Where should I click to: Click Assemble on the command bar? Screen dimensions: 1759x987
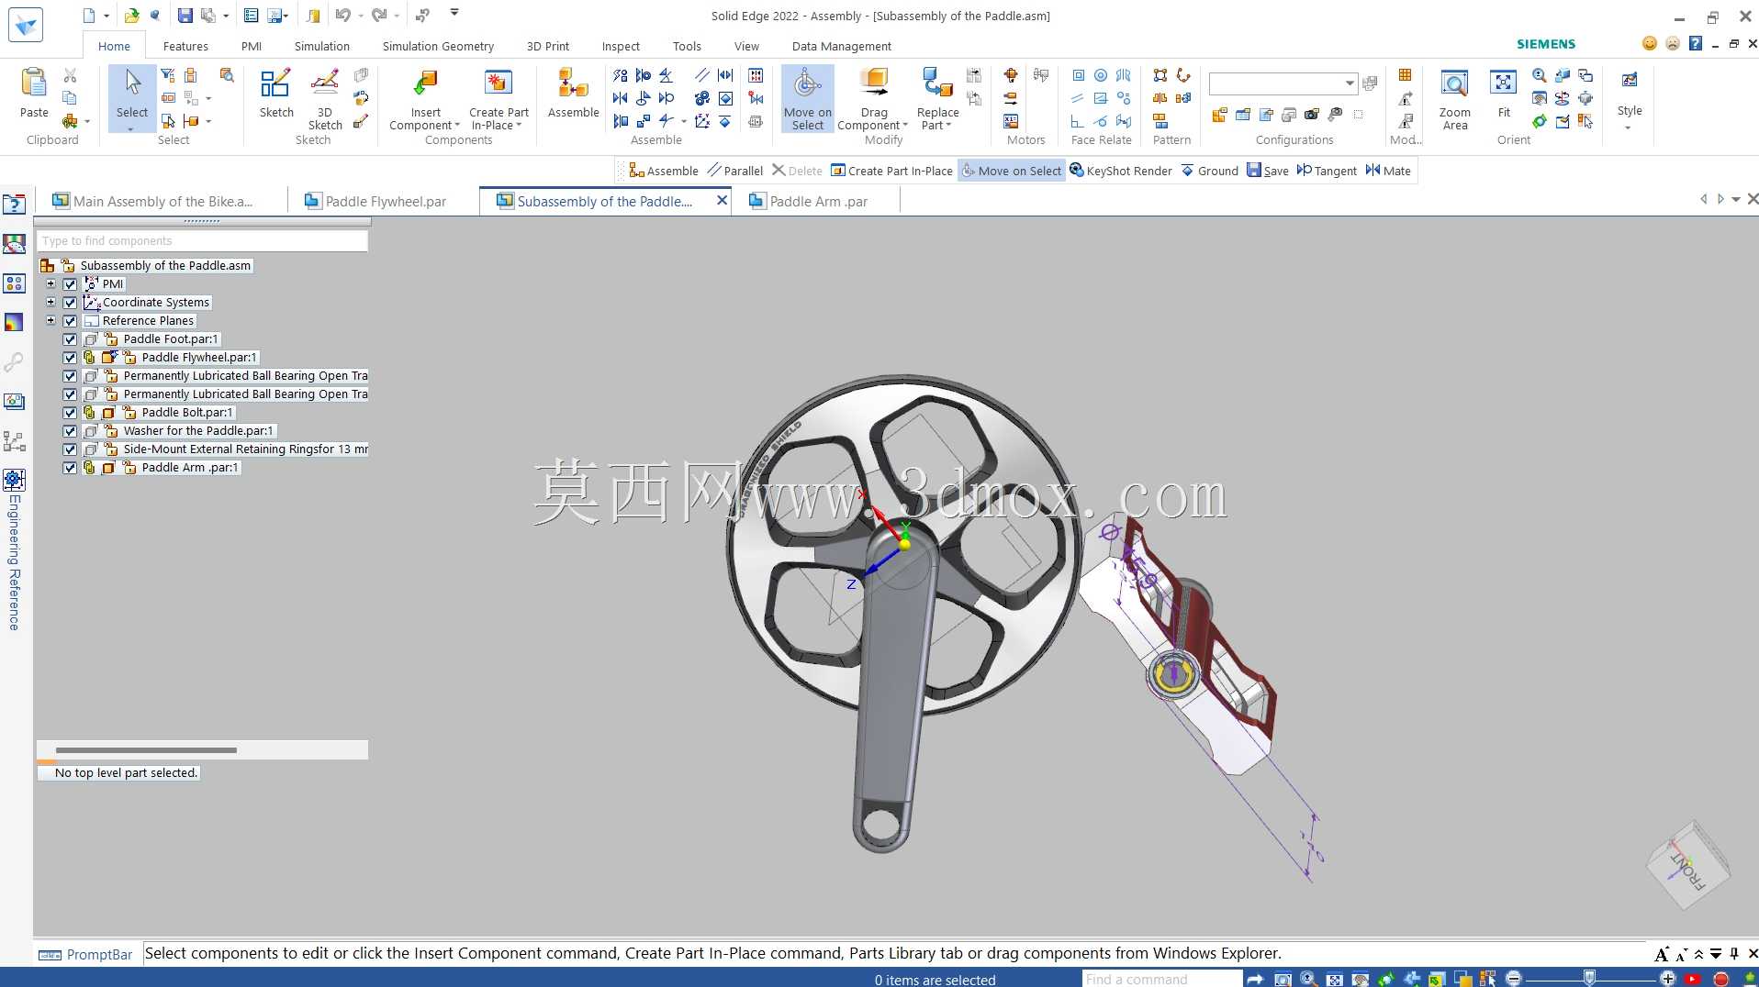pos(664,171)
